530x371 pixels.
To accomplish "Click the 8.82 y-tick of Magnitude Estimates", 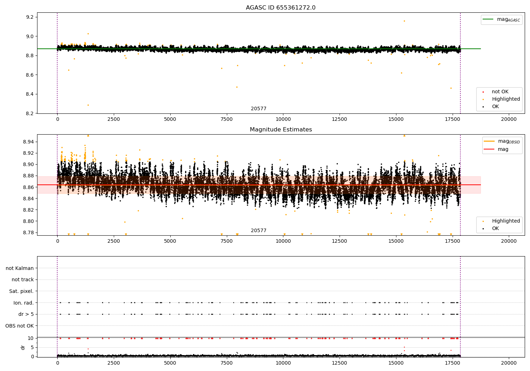I will pyautogui.click(x=29, y=210).
